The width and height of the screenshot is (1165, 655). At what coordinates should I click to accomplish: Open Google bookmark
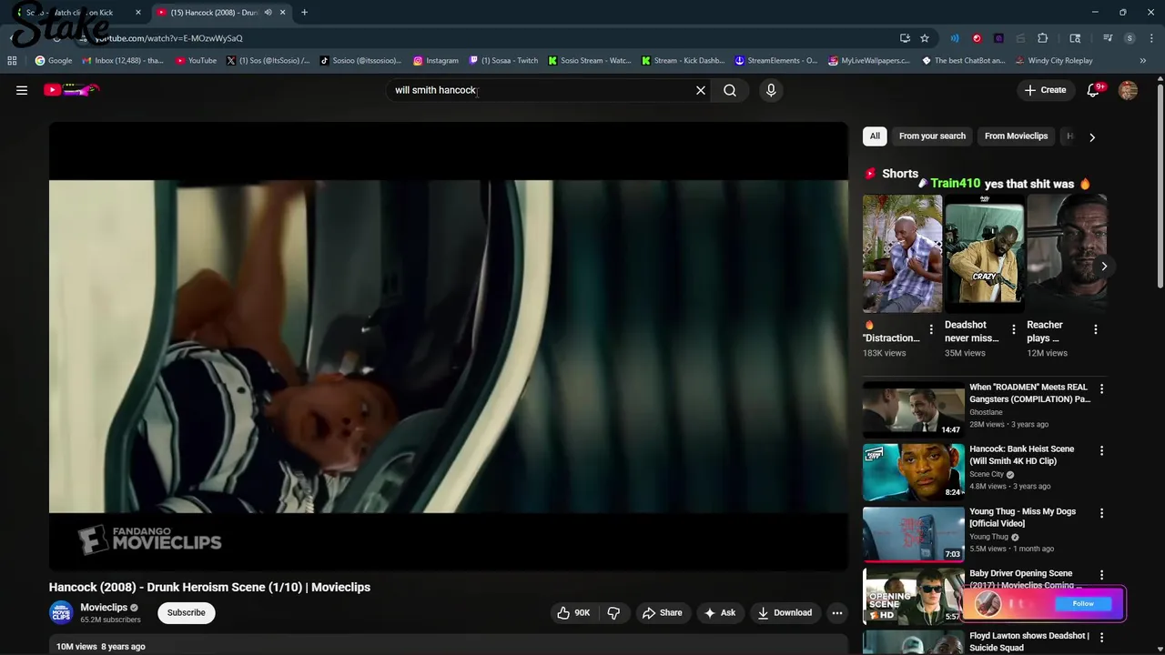point(54,60)
